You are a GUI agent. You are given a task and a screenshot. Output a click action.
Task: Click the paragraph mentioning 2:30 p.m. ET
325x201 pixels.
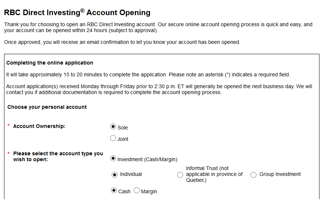click(159, 89)
